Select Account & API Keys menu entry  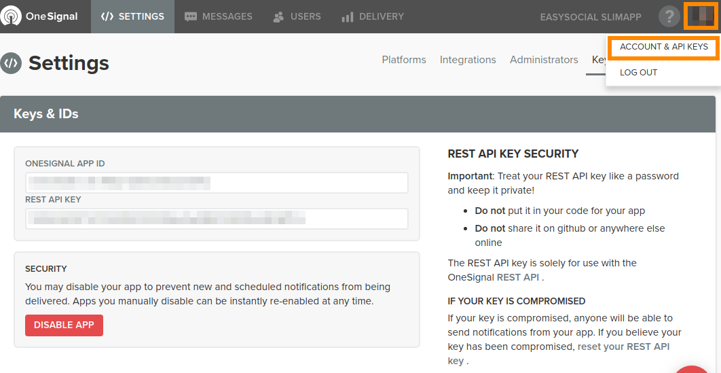pos(663,48)
